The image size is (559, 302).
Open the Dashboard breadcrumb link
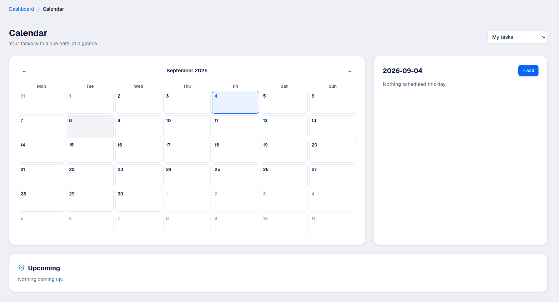point(22,9)
